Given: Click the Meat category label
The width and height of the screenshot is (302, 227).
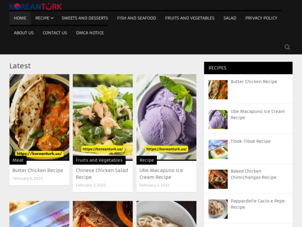Looking at the screenshot, I should (x=18, y=160).
